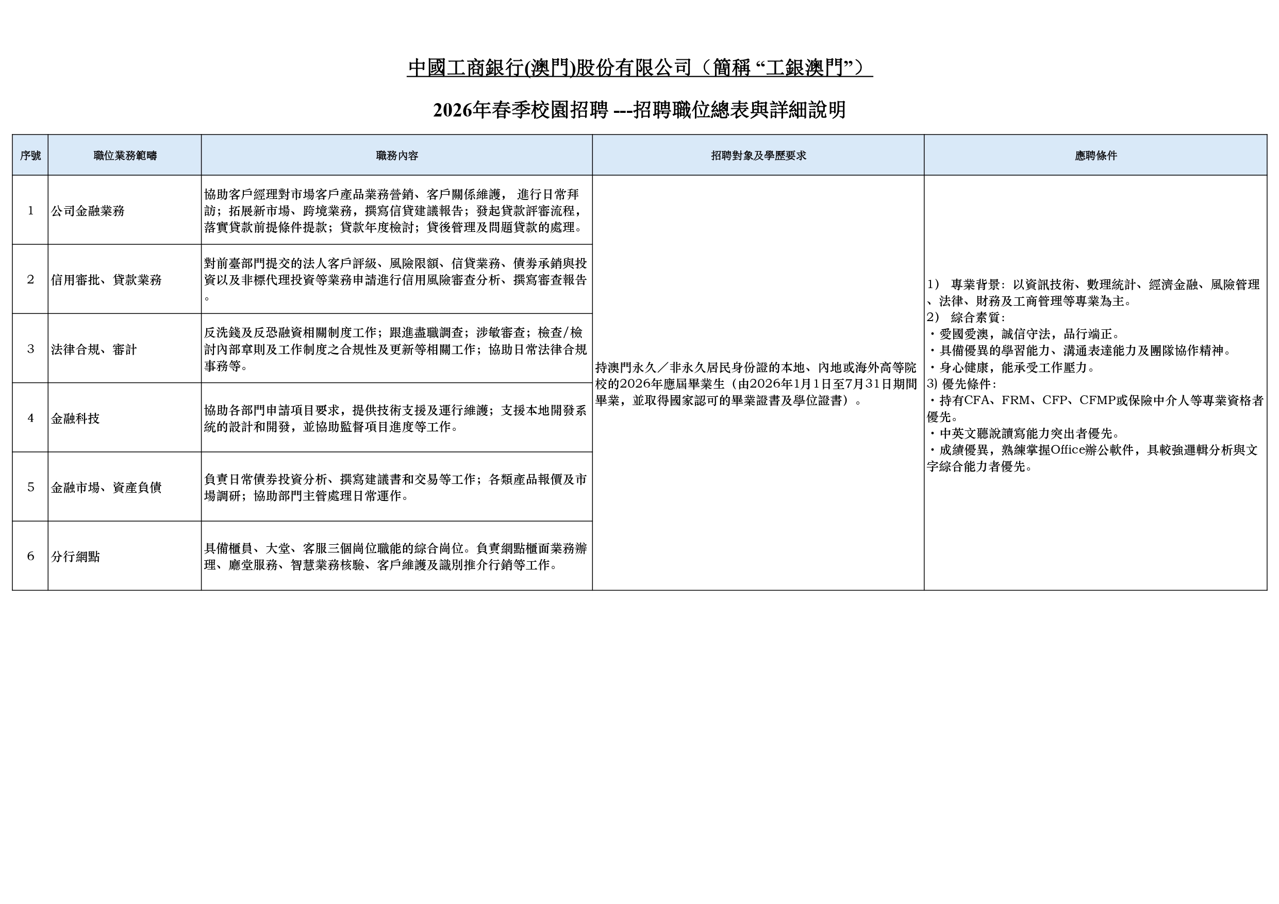The width and height of the screenshot is (1279, 904).
Task: Select the 金融科技 position cell
Action: (x=75, y=418)
